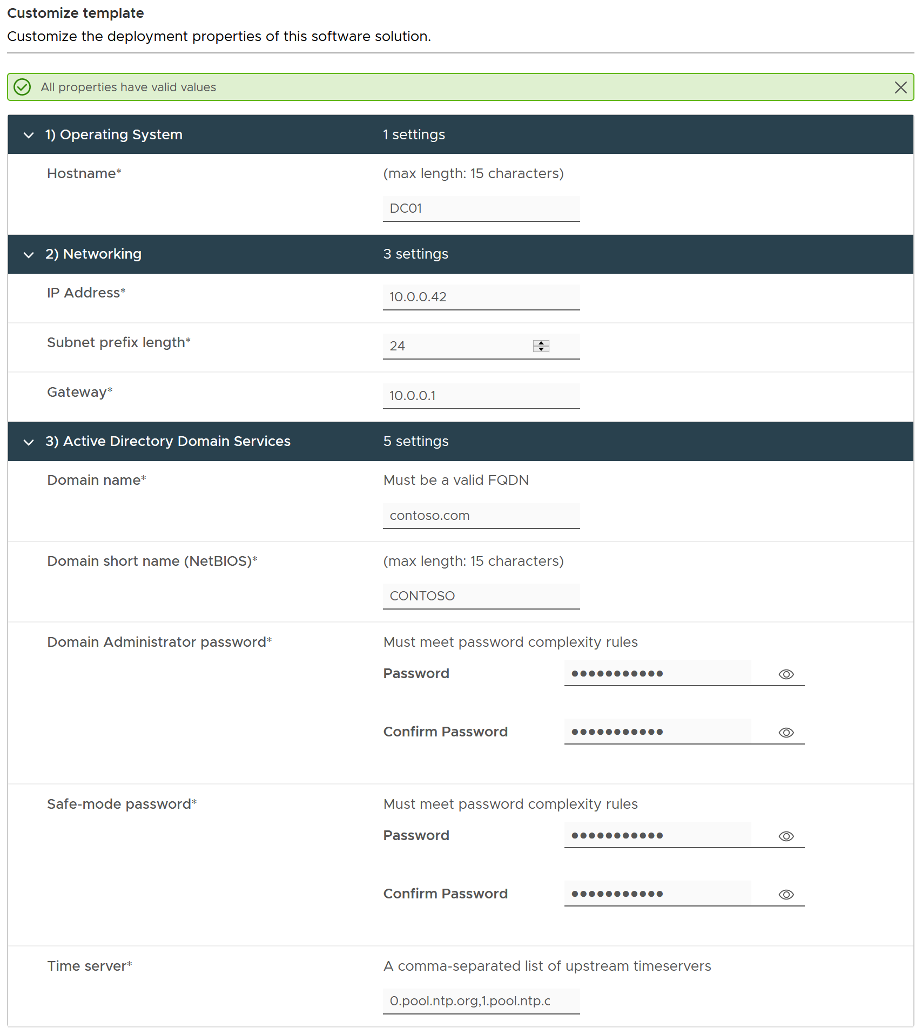Dismiss the valid values alert banner
Screen dimensions: 922x1035
pos(900,87)
